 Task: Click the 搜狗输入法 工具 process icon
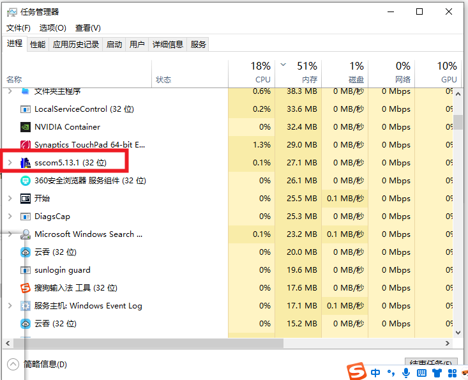point(26,288)
